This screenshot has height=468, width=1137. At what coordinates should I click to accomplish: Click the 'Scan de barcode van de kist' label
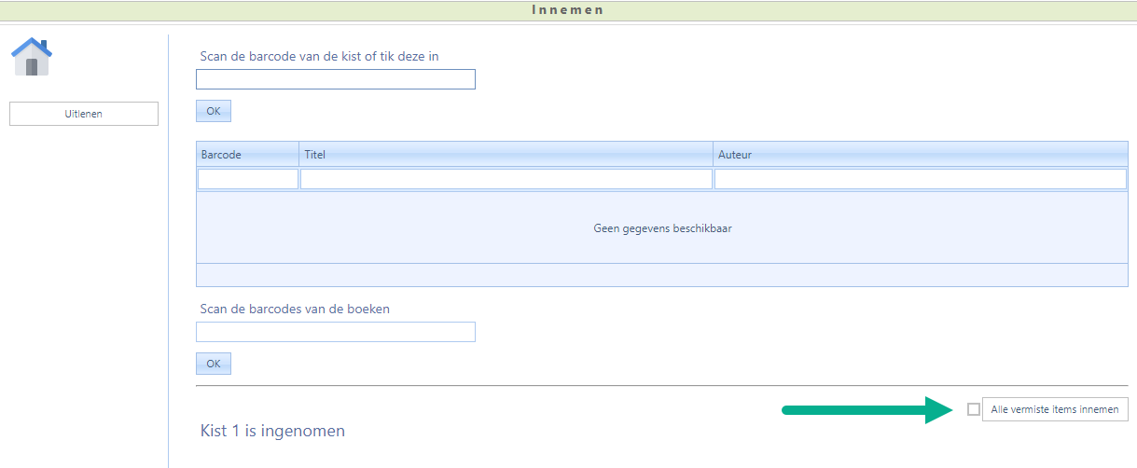coord(319,56)
